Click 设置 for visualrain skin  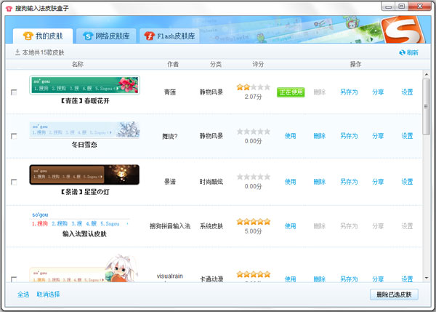coord(407,279)
